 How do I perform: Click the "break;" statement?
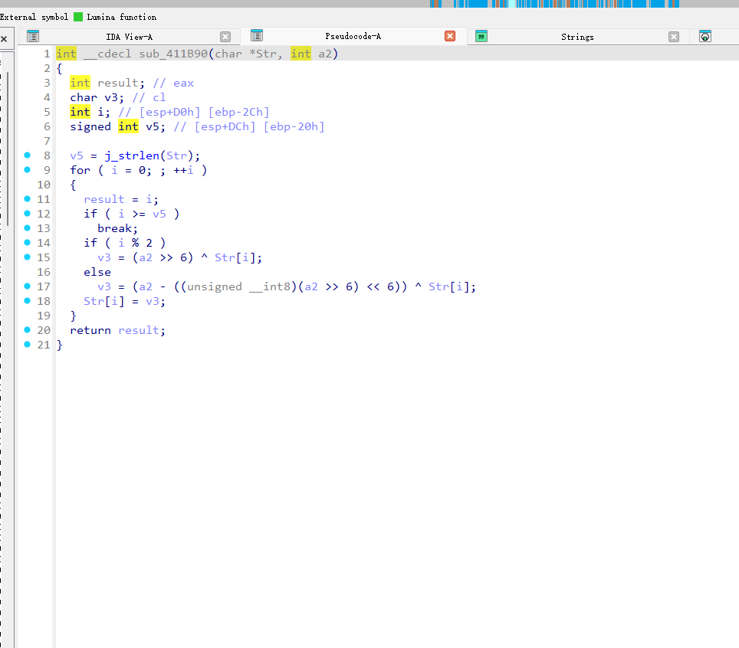click(118, 228)
